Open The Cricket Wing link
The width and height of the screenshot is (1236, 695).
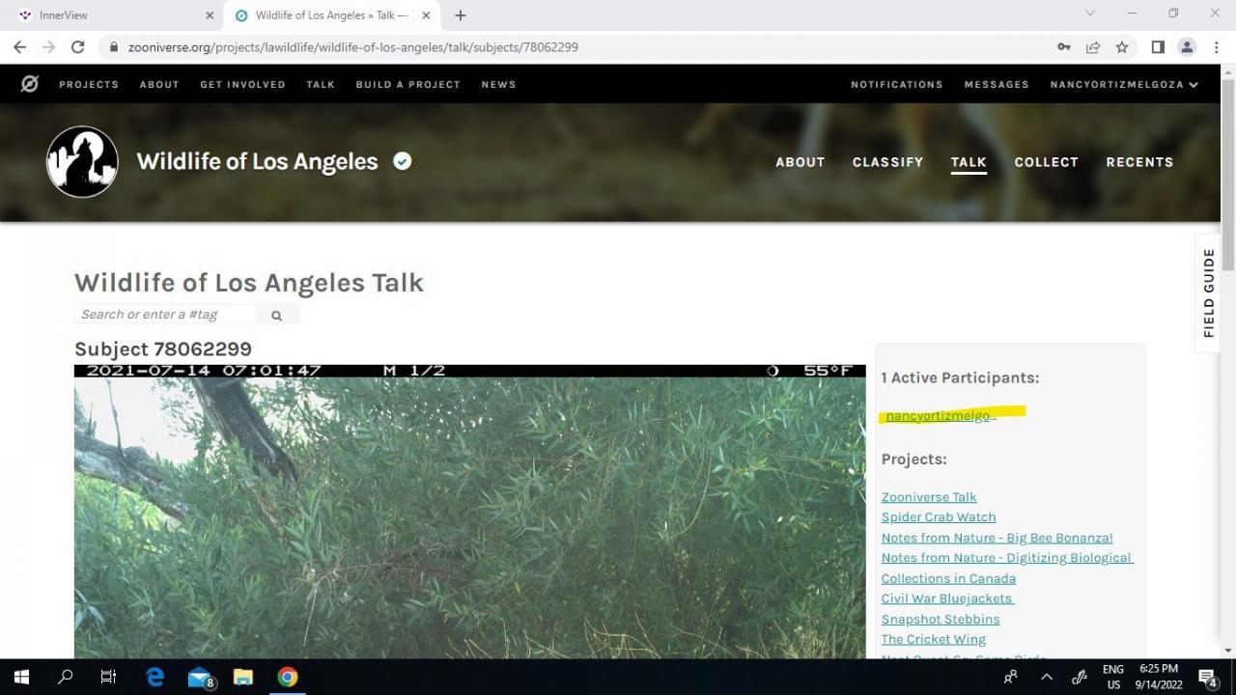tap(934, 639)
